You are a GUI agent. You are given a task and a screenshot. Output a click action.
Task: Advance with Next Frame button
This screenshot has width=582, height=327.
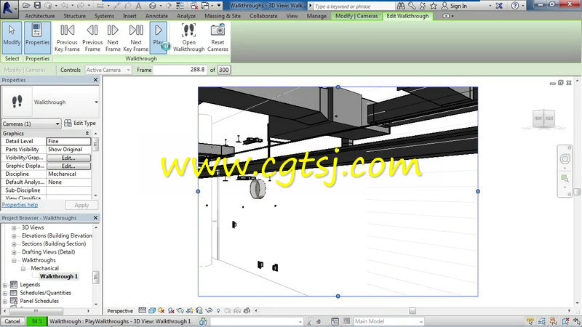[113, 38]
